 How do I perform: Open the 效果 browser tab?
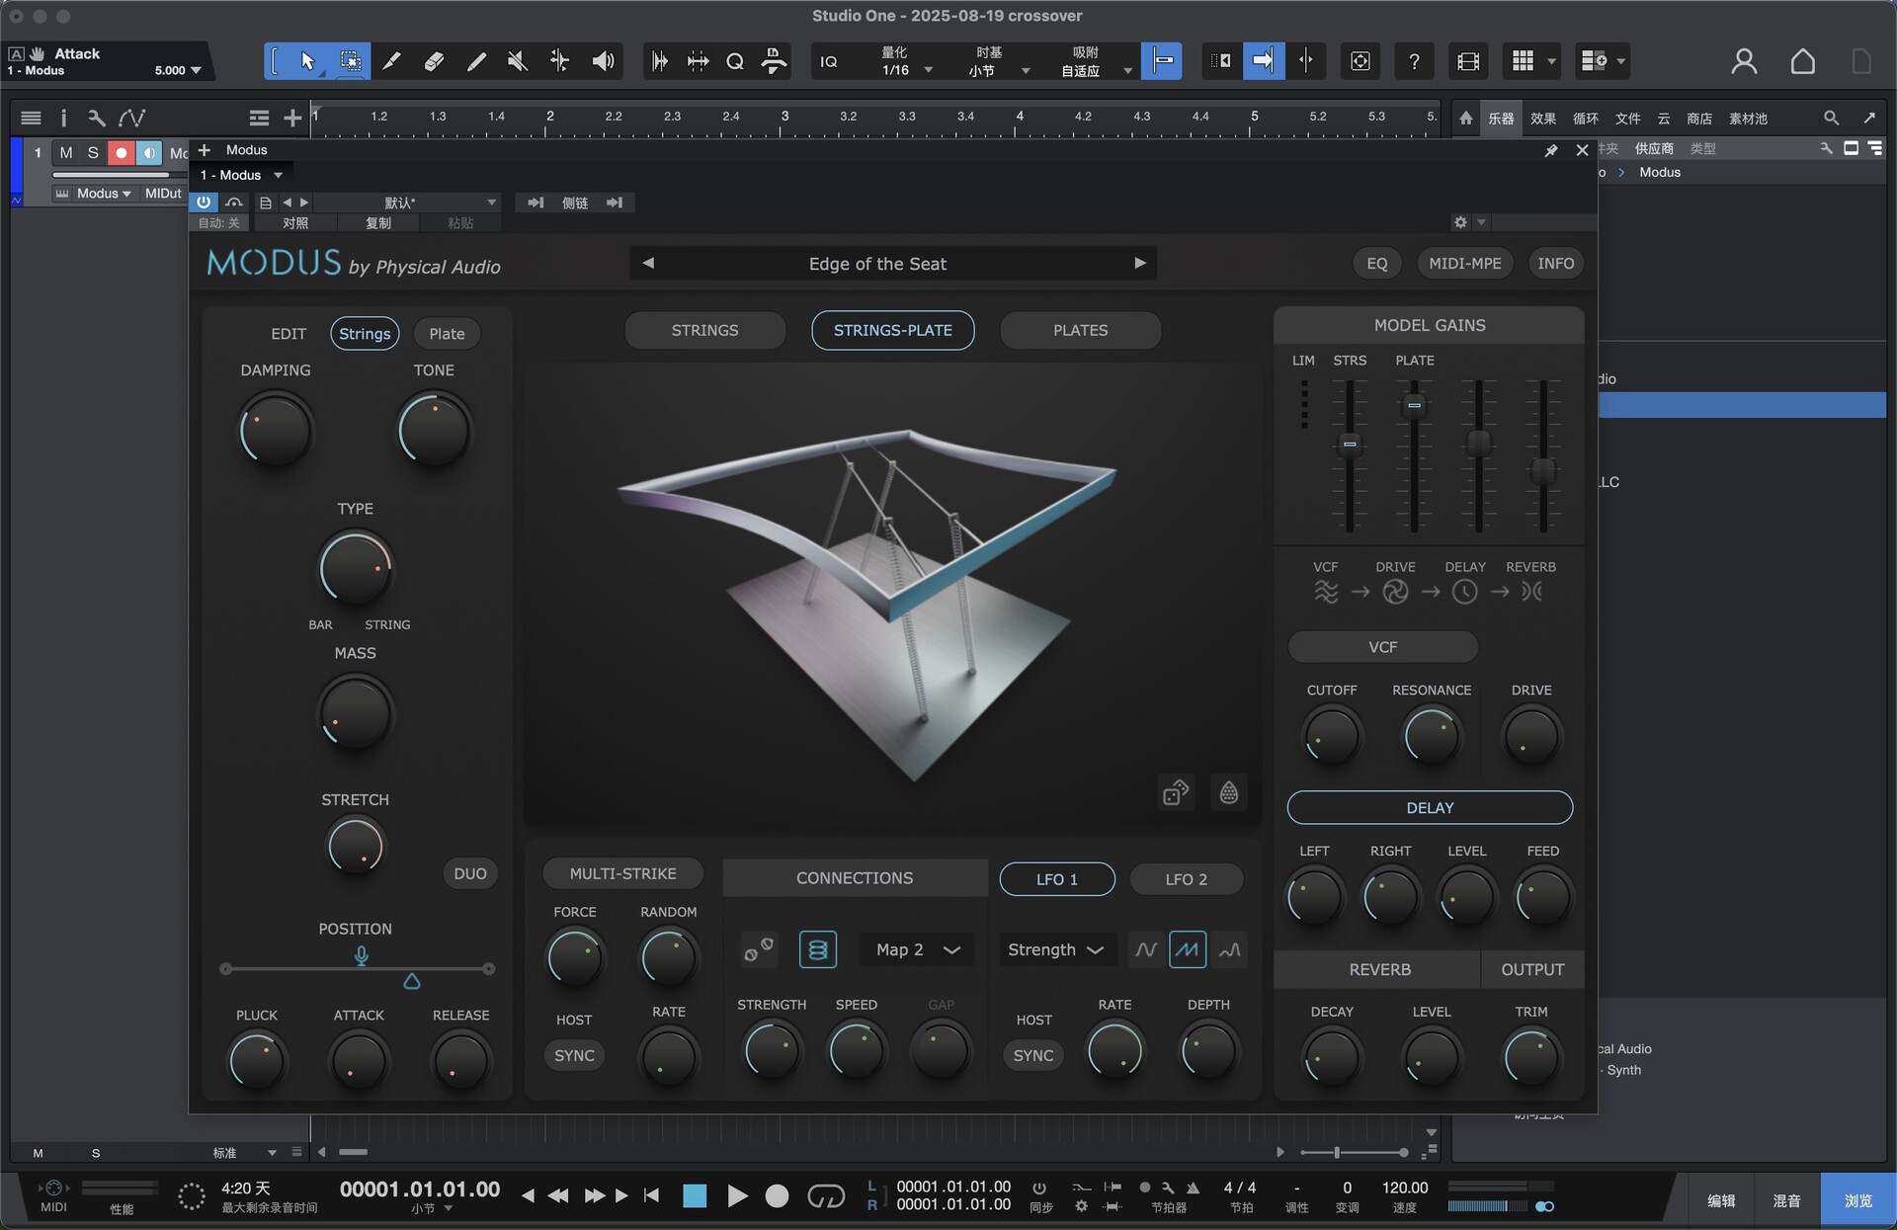point(1542,119)
